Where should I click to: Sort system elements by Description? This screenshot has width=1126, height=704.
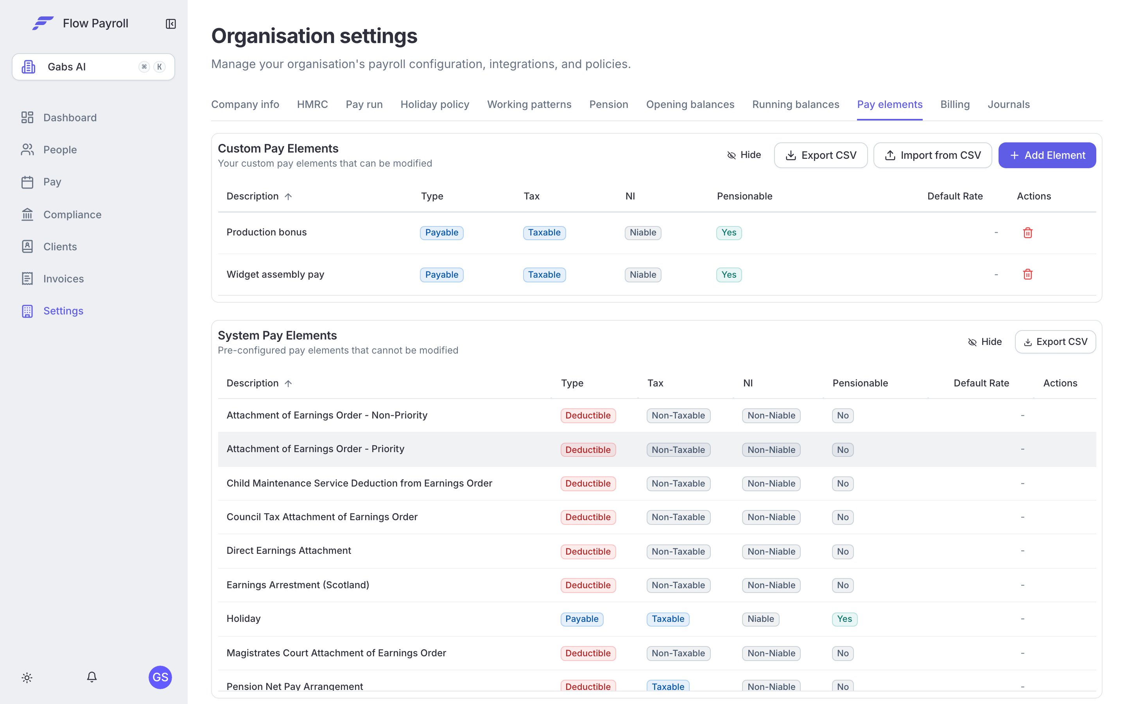point(259,383)
